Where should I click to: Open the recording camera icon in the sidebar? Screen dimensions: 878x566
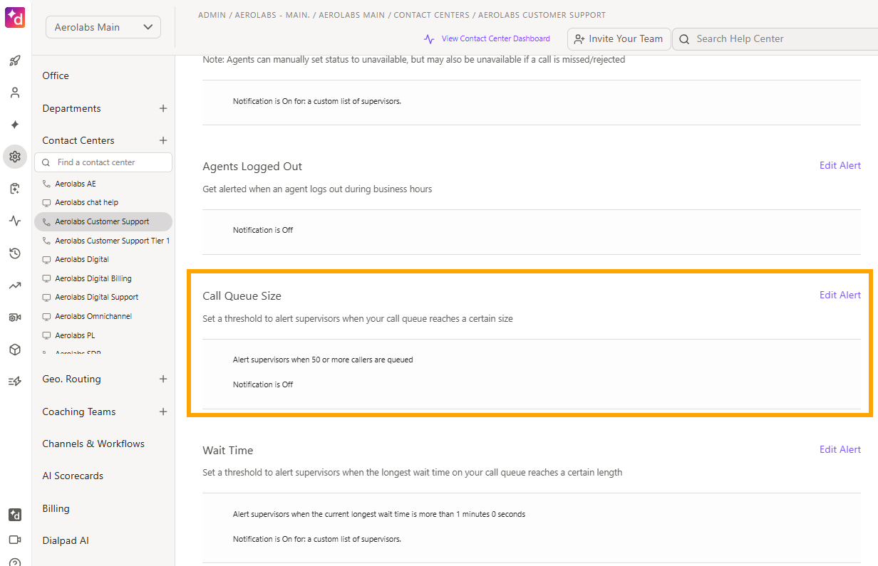pos(15,318)
